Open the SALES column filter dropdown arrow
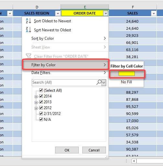 154,14
